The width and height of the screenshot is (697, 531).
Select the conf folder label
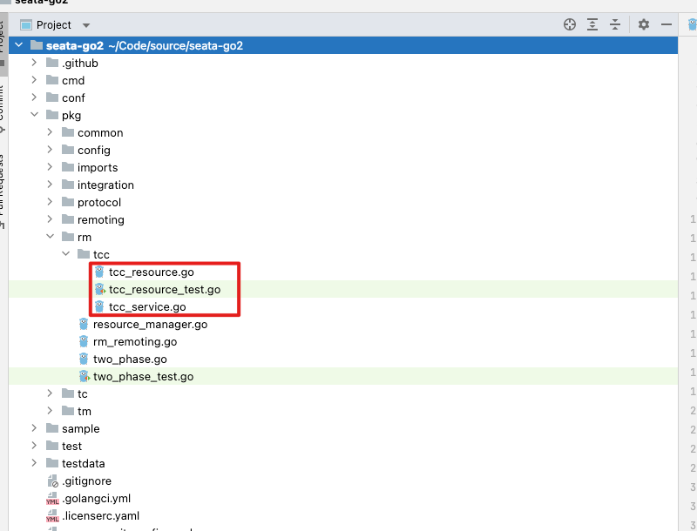[x=73, y=97]
